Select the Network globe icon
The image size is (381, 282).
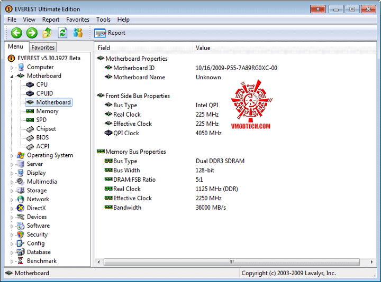[21, 199]
